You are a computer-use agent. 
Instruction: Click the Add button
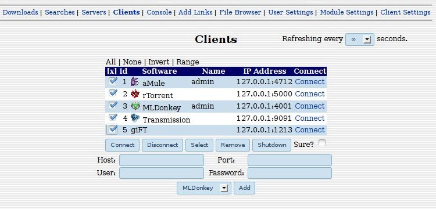coord(244,188)
